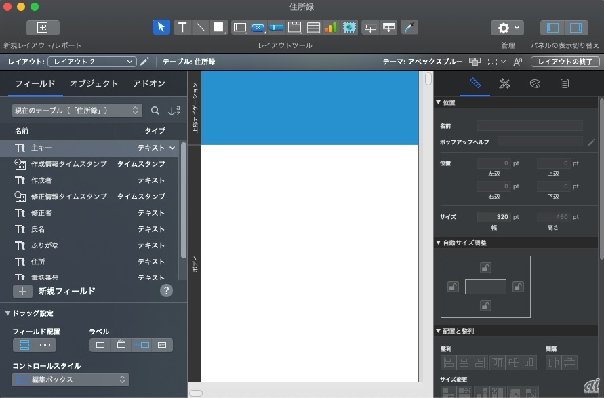
Task: Open the レイアウト 2 layout dropdown
Action: (x=92, y=62)
